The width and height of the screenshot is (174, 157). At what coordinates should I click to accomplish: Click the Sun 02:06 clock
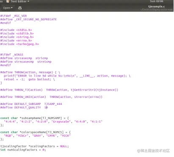(x=157, y=1)
